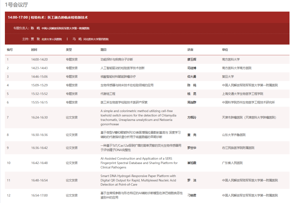Click title '生物传感器与纳米技术在检验领域的应用'
Screen dimensions: 293x203
pyautogui.click(x=127, y=85)
